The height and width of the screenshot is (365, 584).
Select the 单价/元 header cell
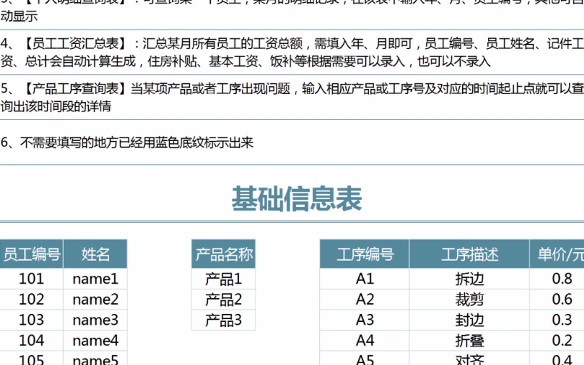click(557, 254)
